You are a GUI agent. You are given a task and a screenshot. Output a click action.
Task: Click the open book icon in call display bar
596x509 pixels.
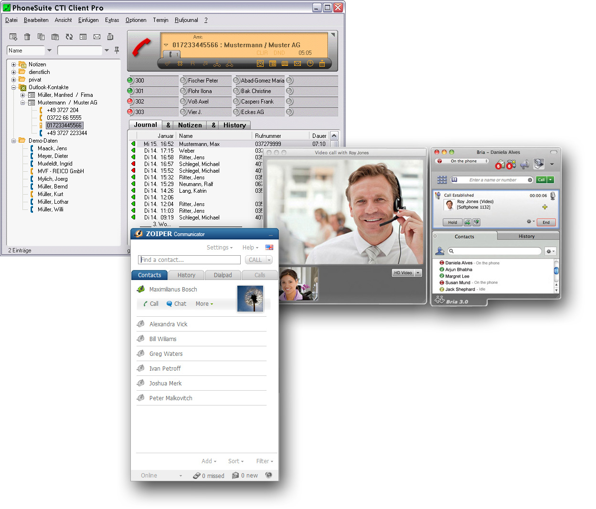point(285,63)
